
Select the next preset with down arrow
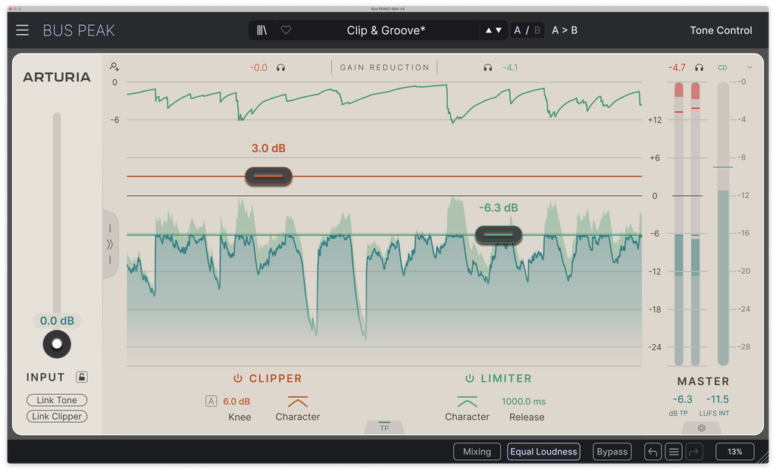coord(499,30)
